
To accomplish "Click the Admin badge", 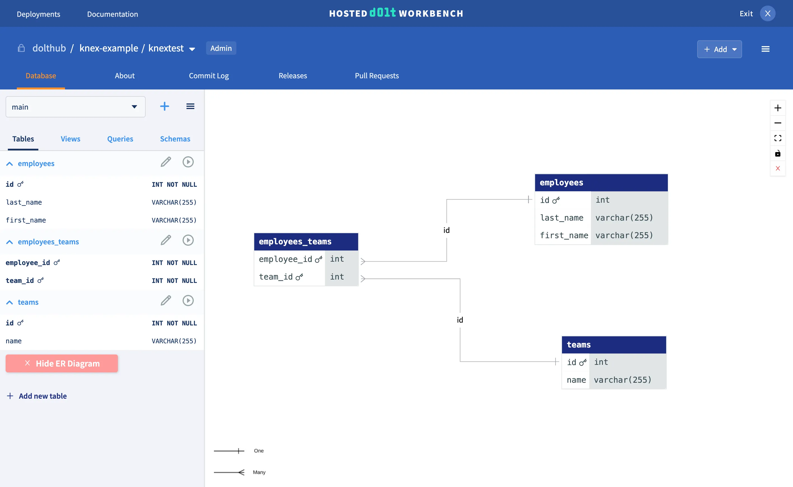I will [221, 48].
